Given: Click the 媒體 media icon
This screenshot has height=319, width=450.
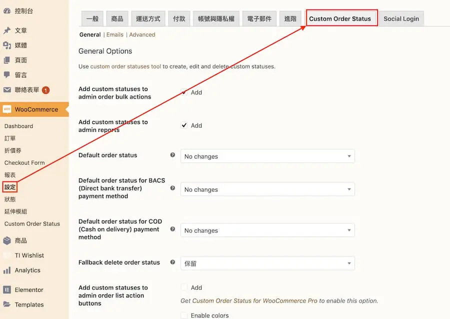Looking at the screenshot, I should (7, 45).
